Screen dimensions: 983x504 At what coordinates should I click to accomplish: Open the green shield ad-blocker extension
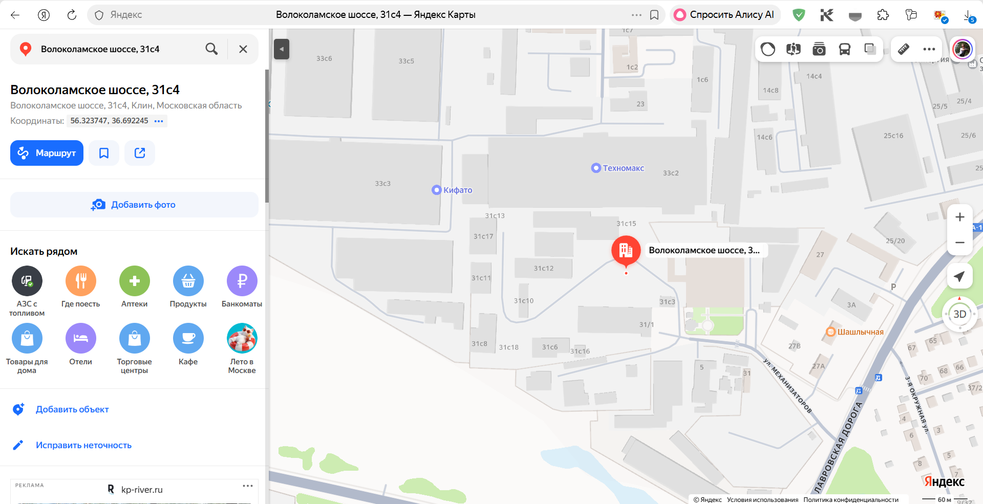[799, 15]
